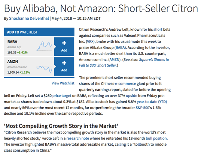201x154 pixels.
Task: Click the price target link
Action: click(62, 96)
